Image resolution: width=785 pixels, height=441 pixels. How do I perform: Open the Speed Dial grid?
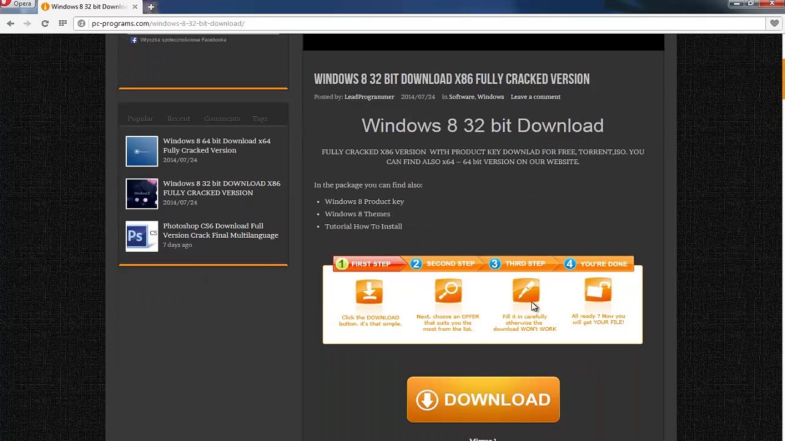point(63,23)
